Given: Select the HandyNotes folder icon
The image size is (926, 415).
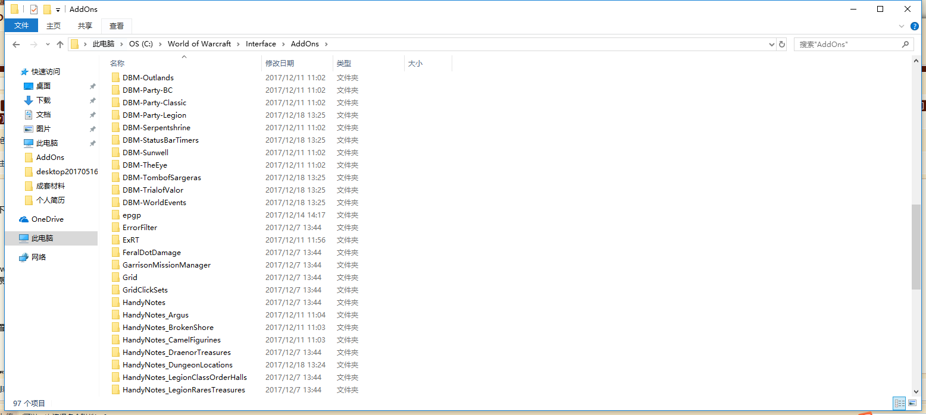Looking at the screenshot, I should click(x=115, y=303).
